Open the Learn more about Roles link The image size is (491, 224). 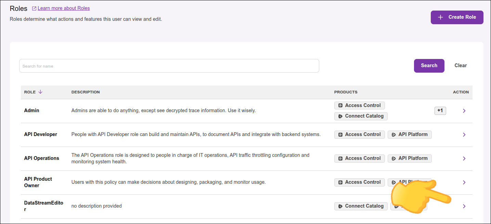pos(64,8)
